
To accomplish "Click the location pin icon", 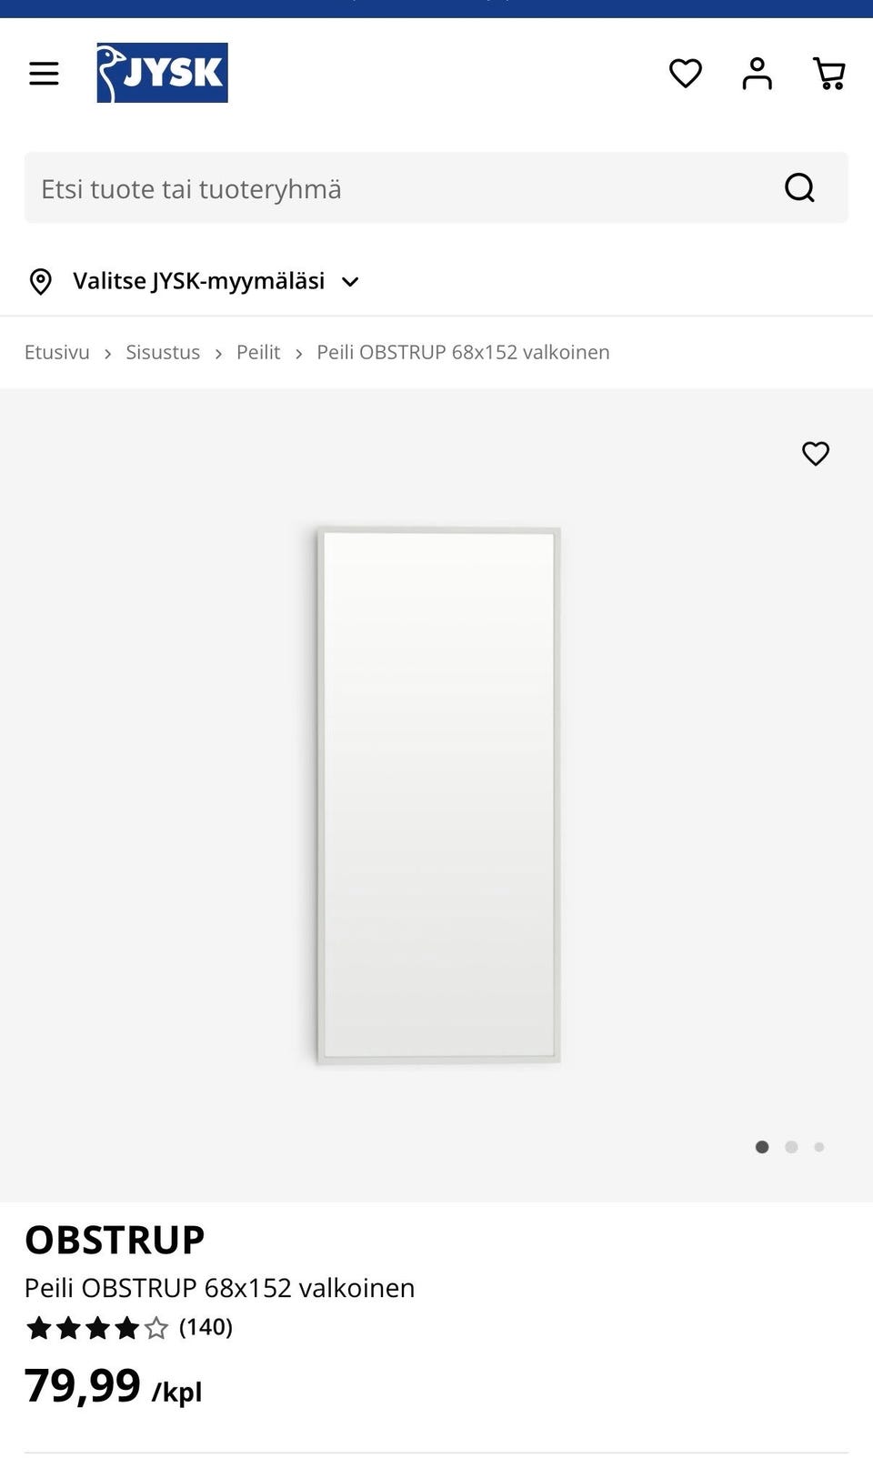I will (x=41, y=281).
